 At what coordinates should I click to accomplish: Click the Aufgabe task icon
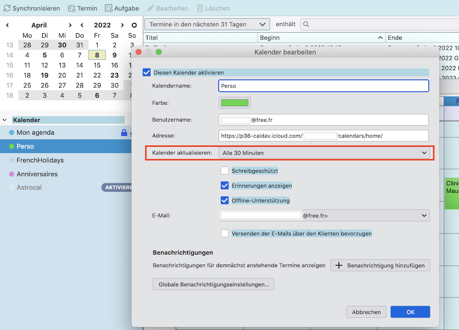point(109,8)
